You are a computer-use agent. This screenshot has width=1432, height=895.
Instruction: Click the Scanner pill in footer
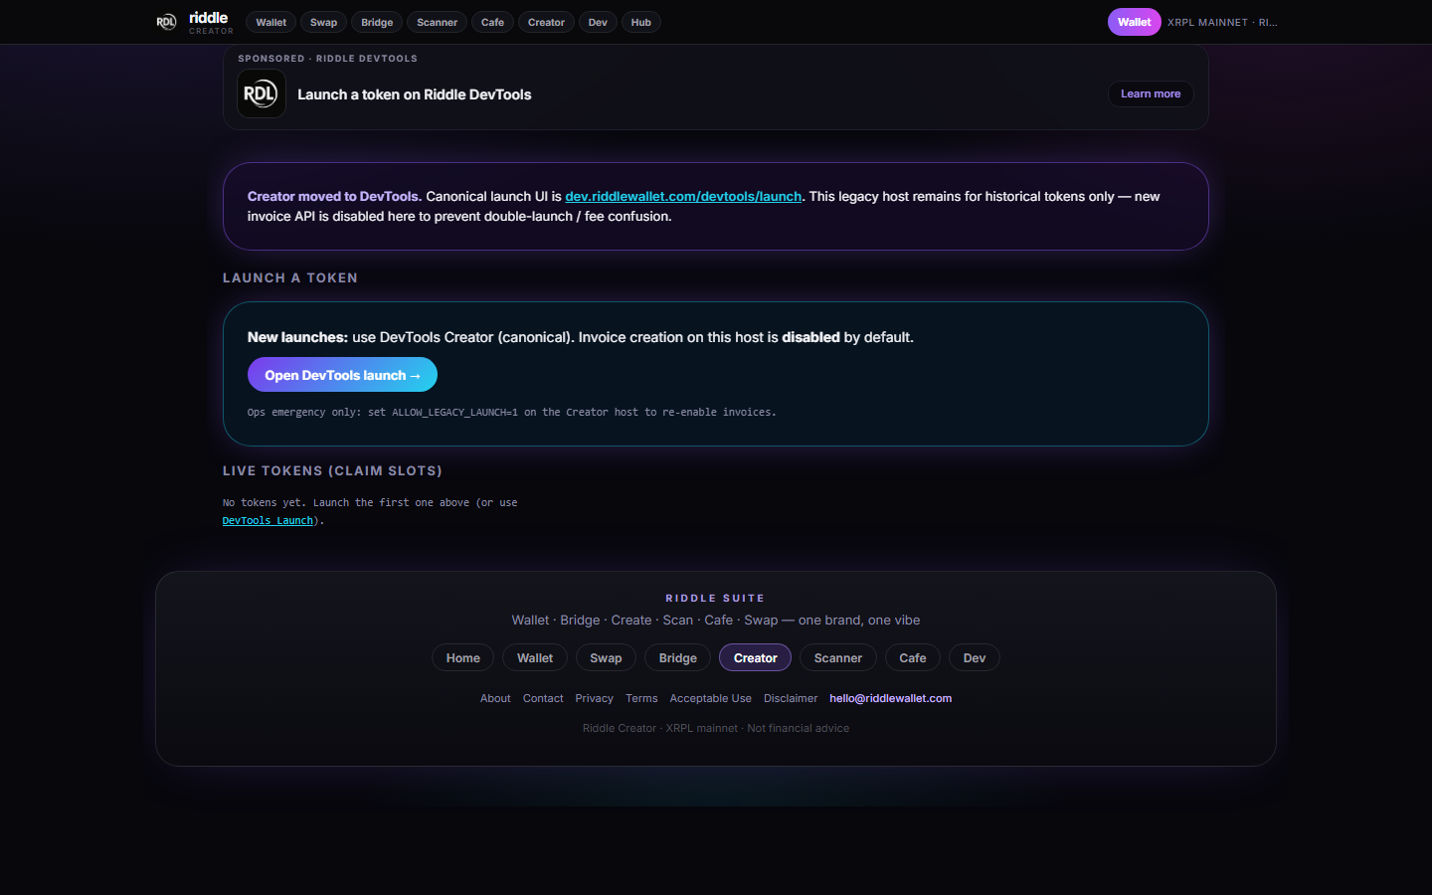tap(838, 658)
